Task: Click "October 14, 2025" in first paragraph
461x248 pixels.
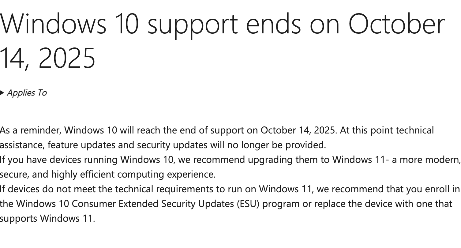Action: click(x=298, y=130)
